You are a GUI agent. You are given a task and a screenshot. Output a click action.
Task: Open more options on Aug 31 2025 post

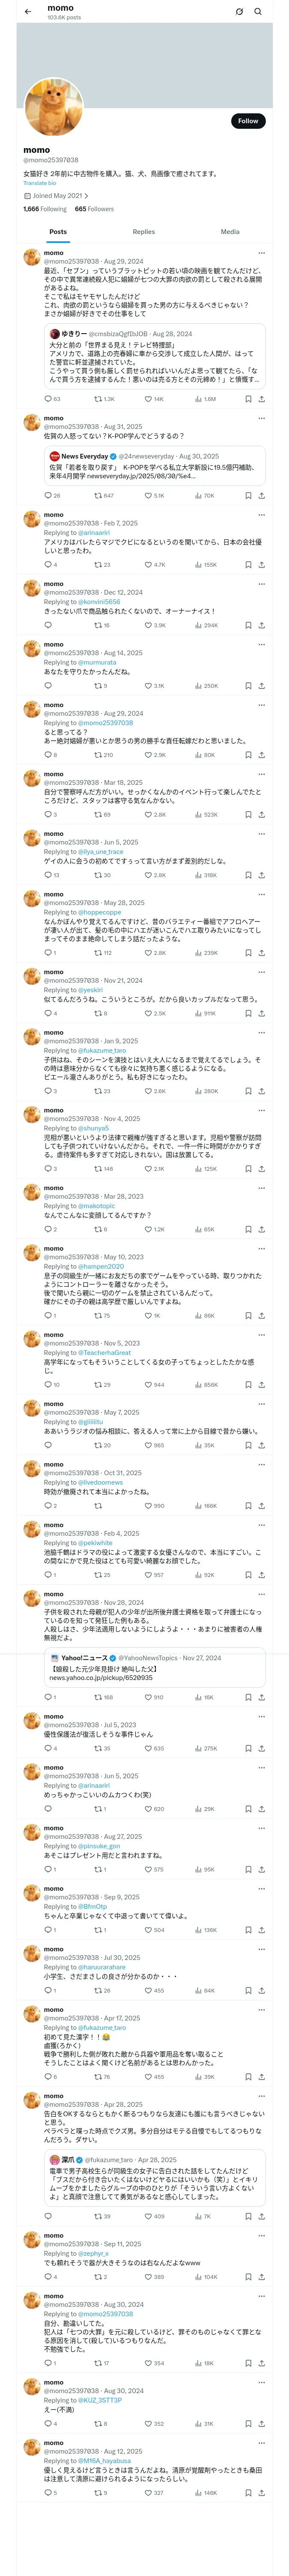pyautogui.click(x=261, y=419)
